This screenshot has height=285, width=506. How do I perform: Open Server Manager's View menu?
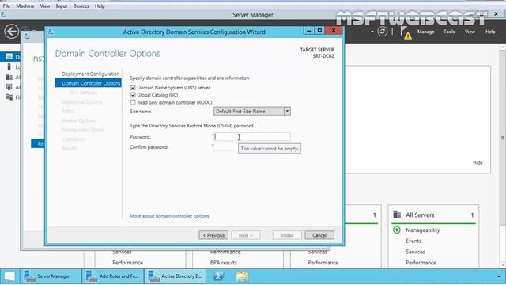coord(470,32)
